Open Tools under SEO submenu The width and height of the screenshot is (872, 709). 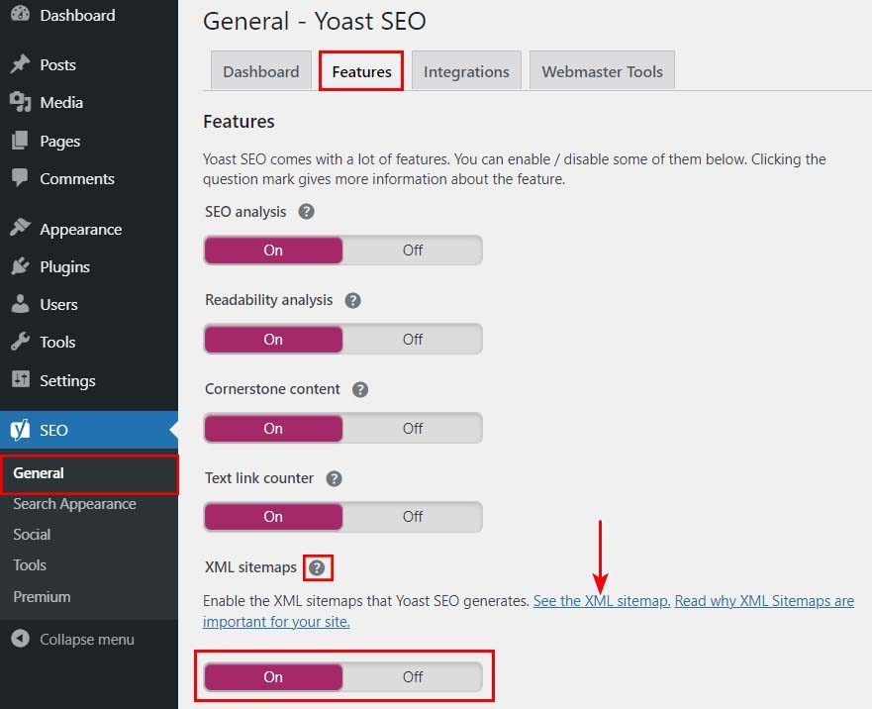[x=30, y=565]
